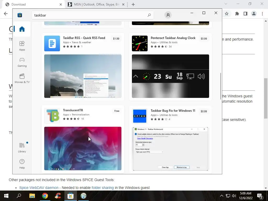This screenshot has height=201, width=268.
Task: Open Help in Store sidebar
Action: pyautogui.click(x=22, y=164)
